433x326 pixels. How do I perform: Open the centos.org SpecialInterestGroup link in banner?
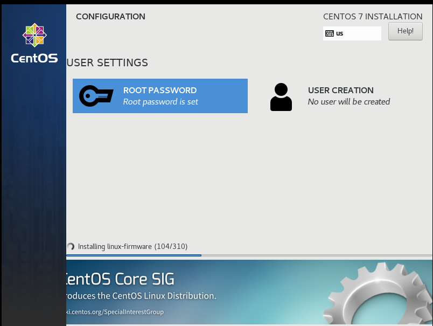coord(115,312)
